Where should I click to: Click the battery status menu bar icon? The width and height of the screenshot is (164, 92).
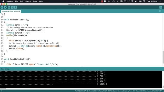pyautogui.click(x=140, y=1)
